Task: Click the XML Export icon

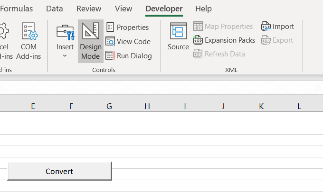Action: [x=266, y=40]
